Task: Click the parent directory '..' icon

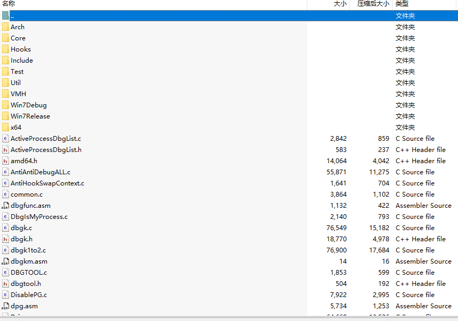Action: tap(5, 16)
